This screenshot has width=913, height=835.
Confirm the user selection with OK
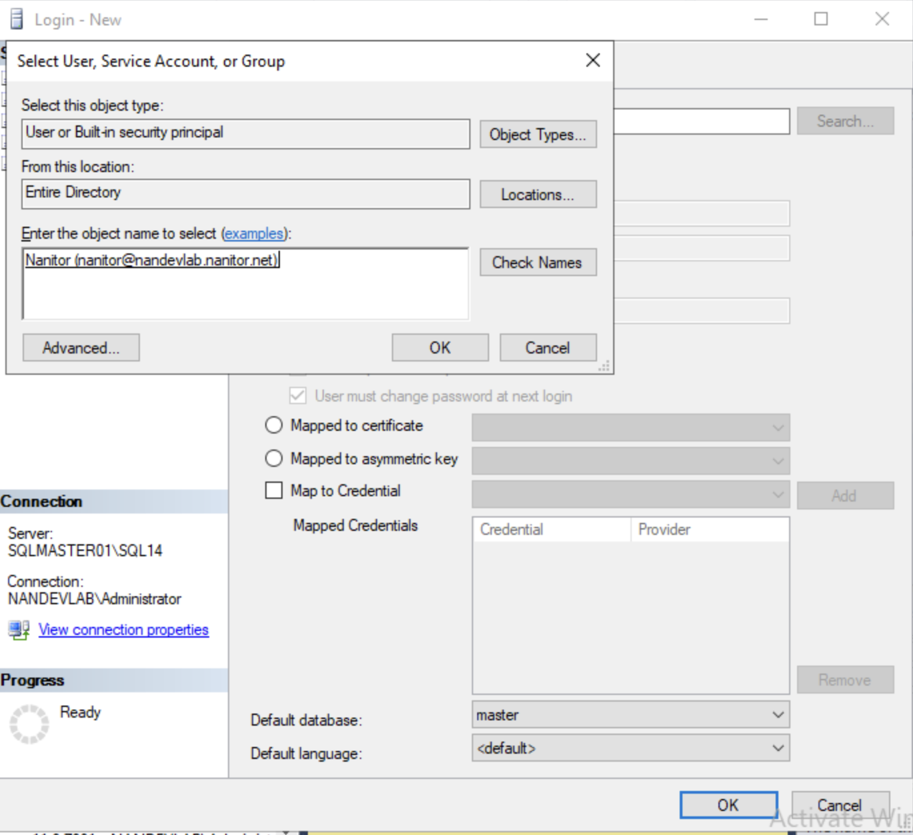click(x=440, y=348)
